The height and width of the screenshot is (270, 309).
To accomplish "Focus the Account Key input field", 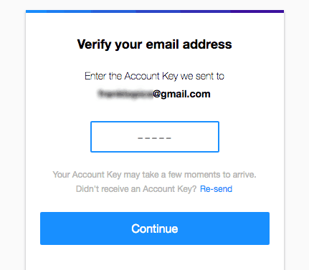I will click(x=155, y=137).
